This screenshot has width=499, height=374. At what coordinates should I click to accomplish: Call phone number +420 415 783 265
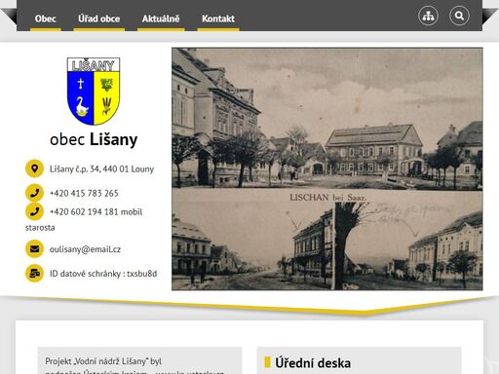pos(84,193)
